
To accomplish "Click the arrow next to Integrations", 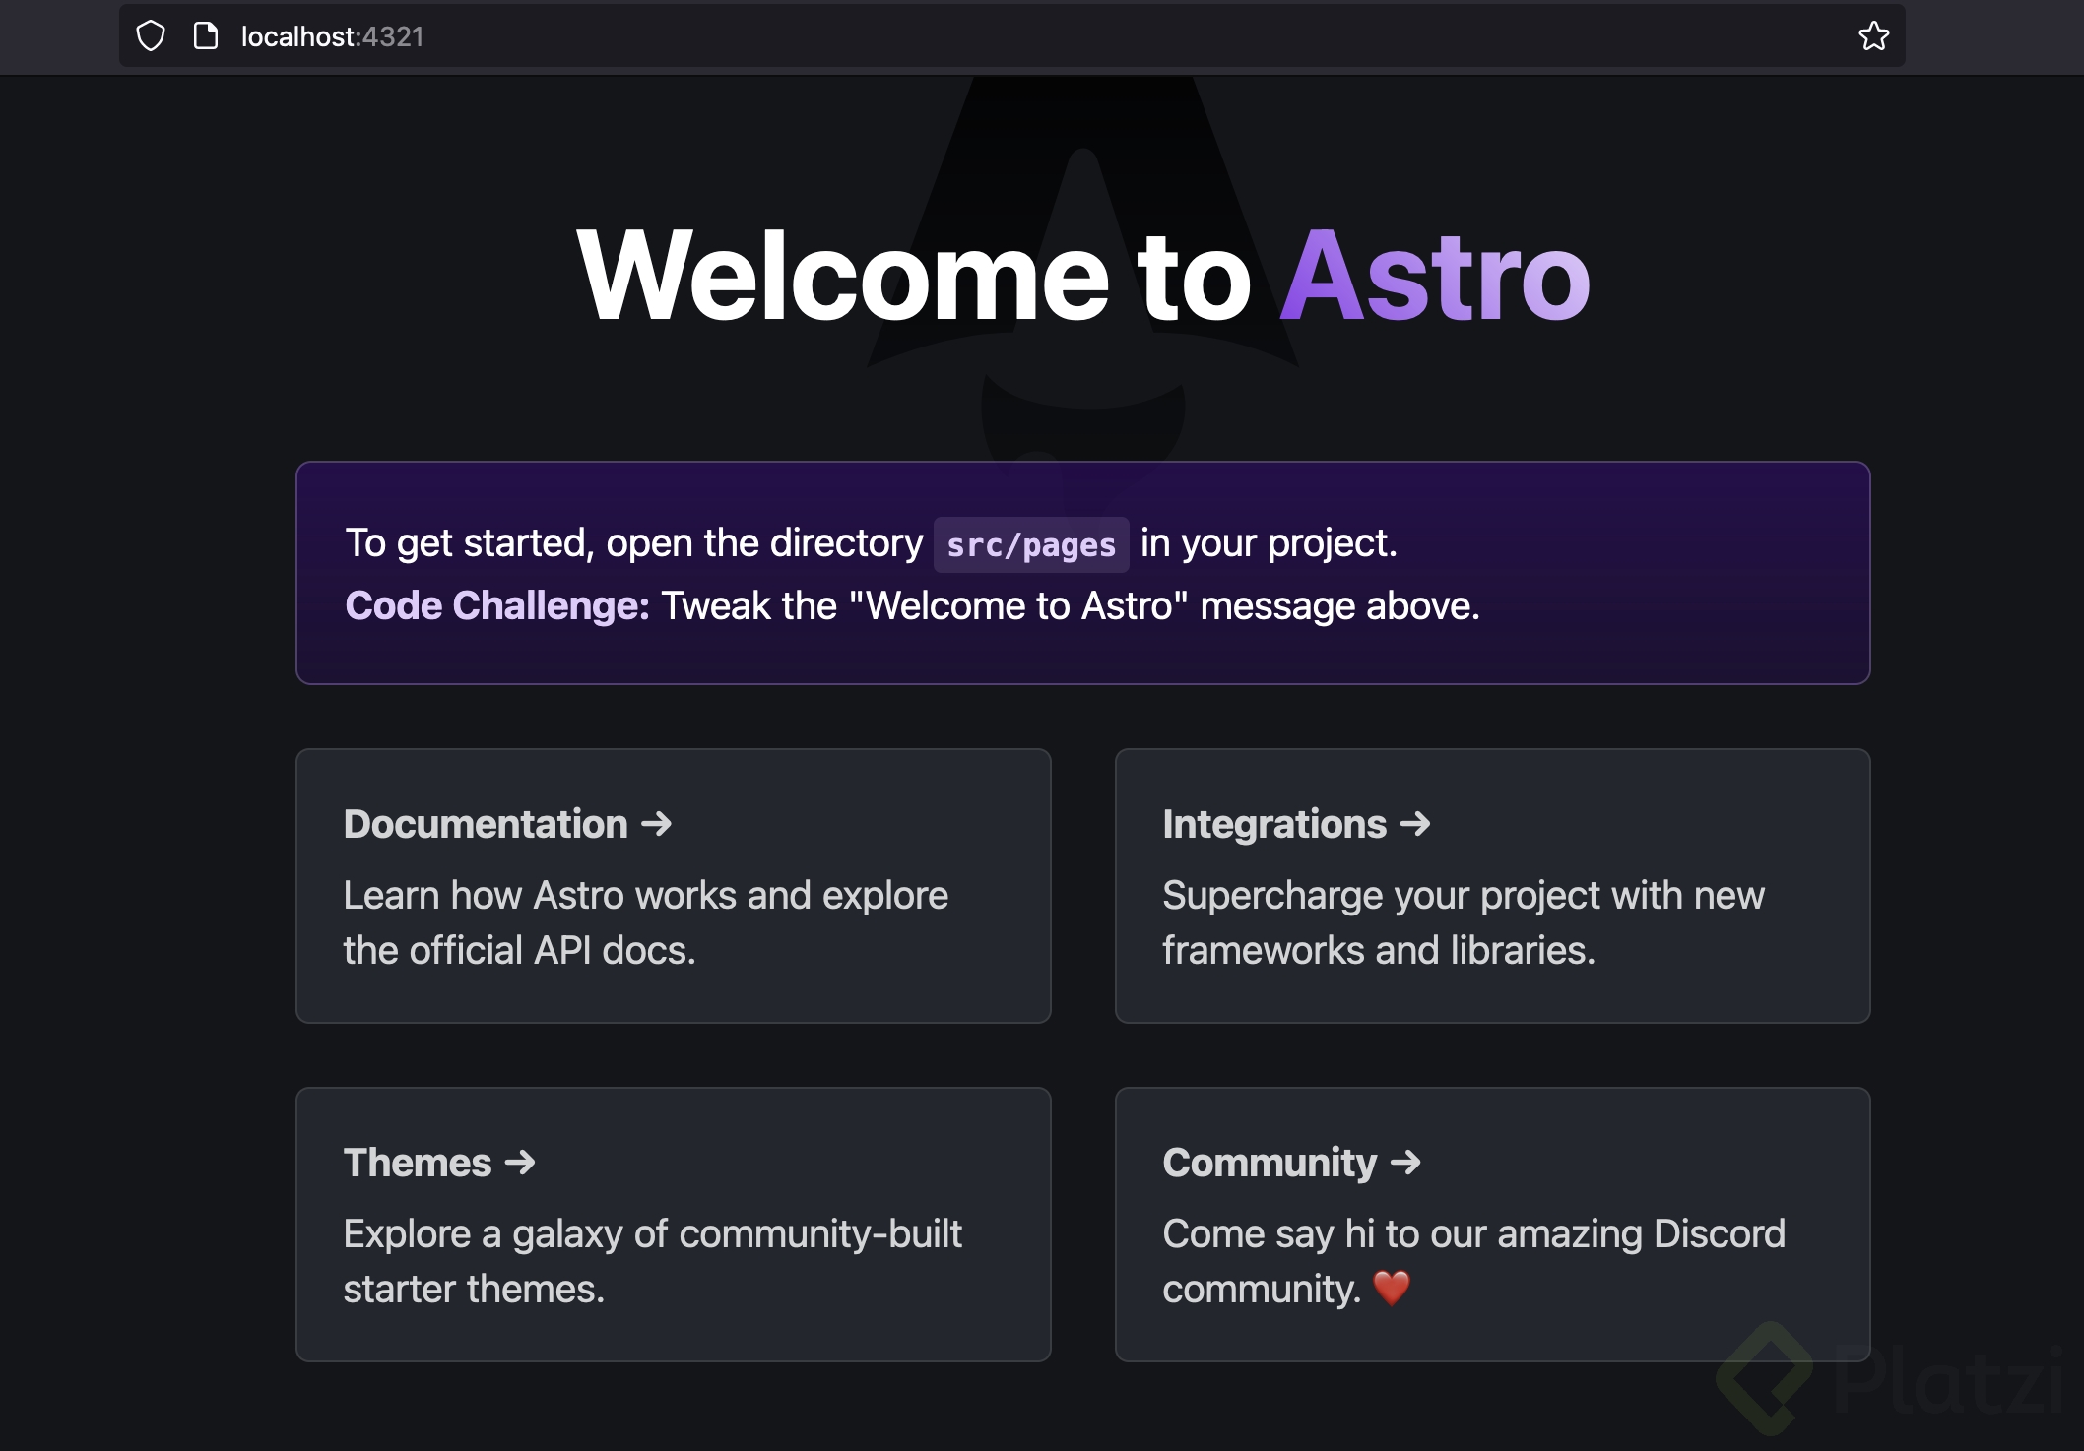I will (1415, 824).
